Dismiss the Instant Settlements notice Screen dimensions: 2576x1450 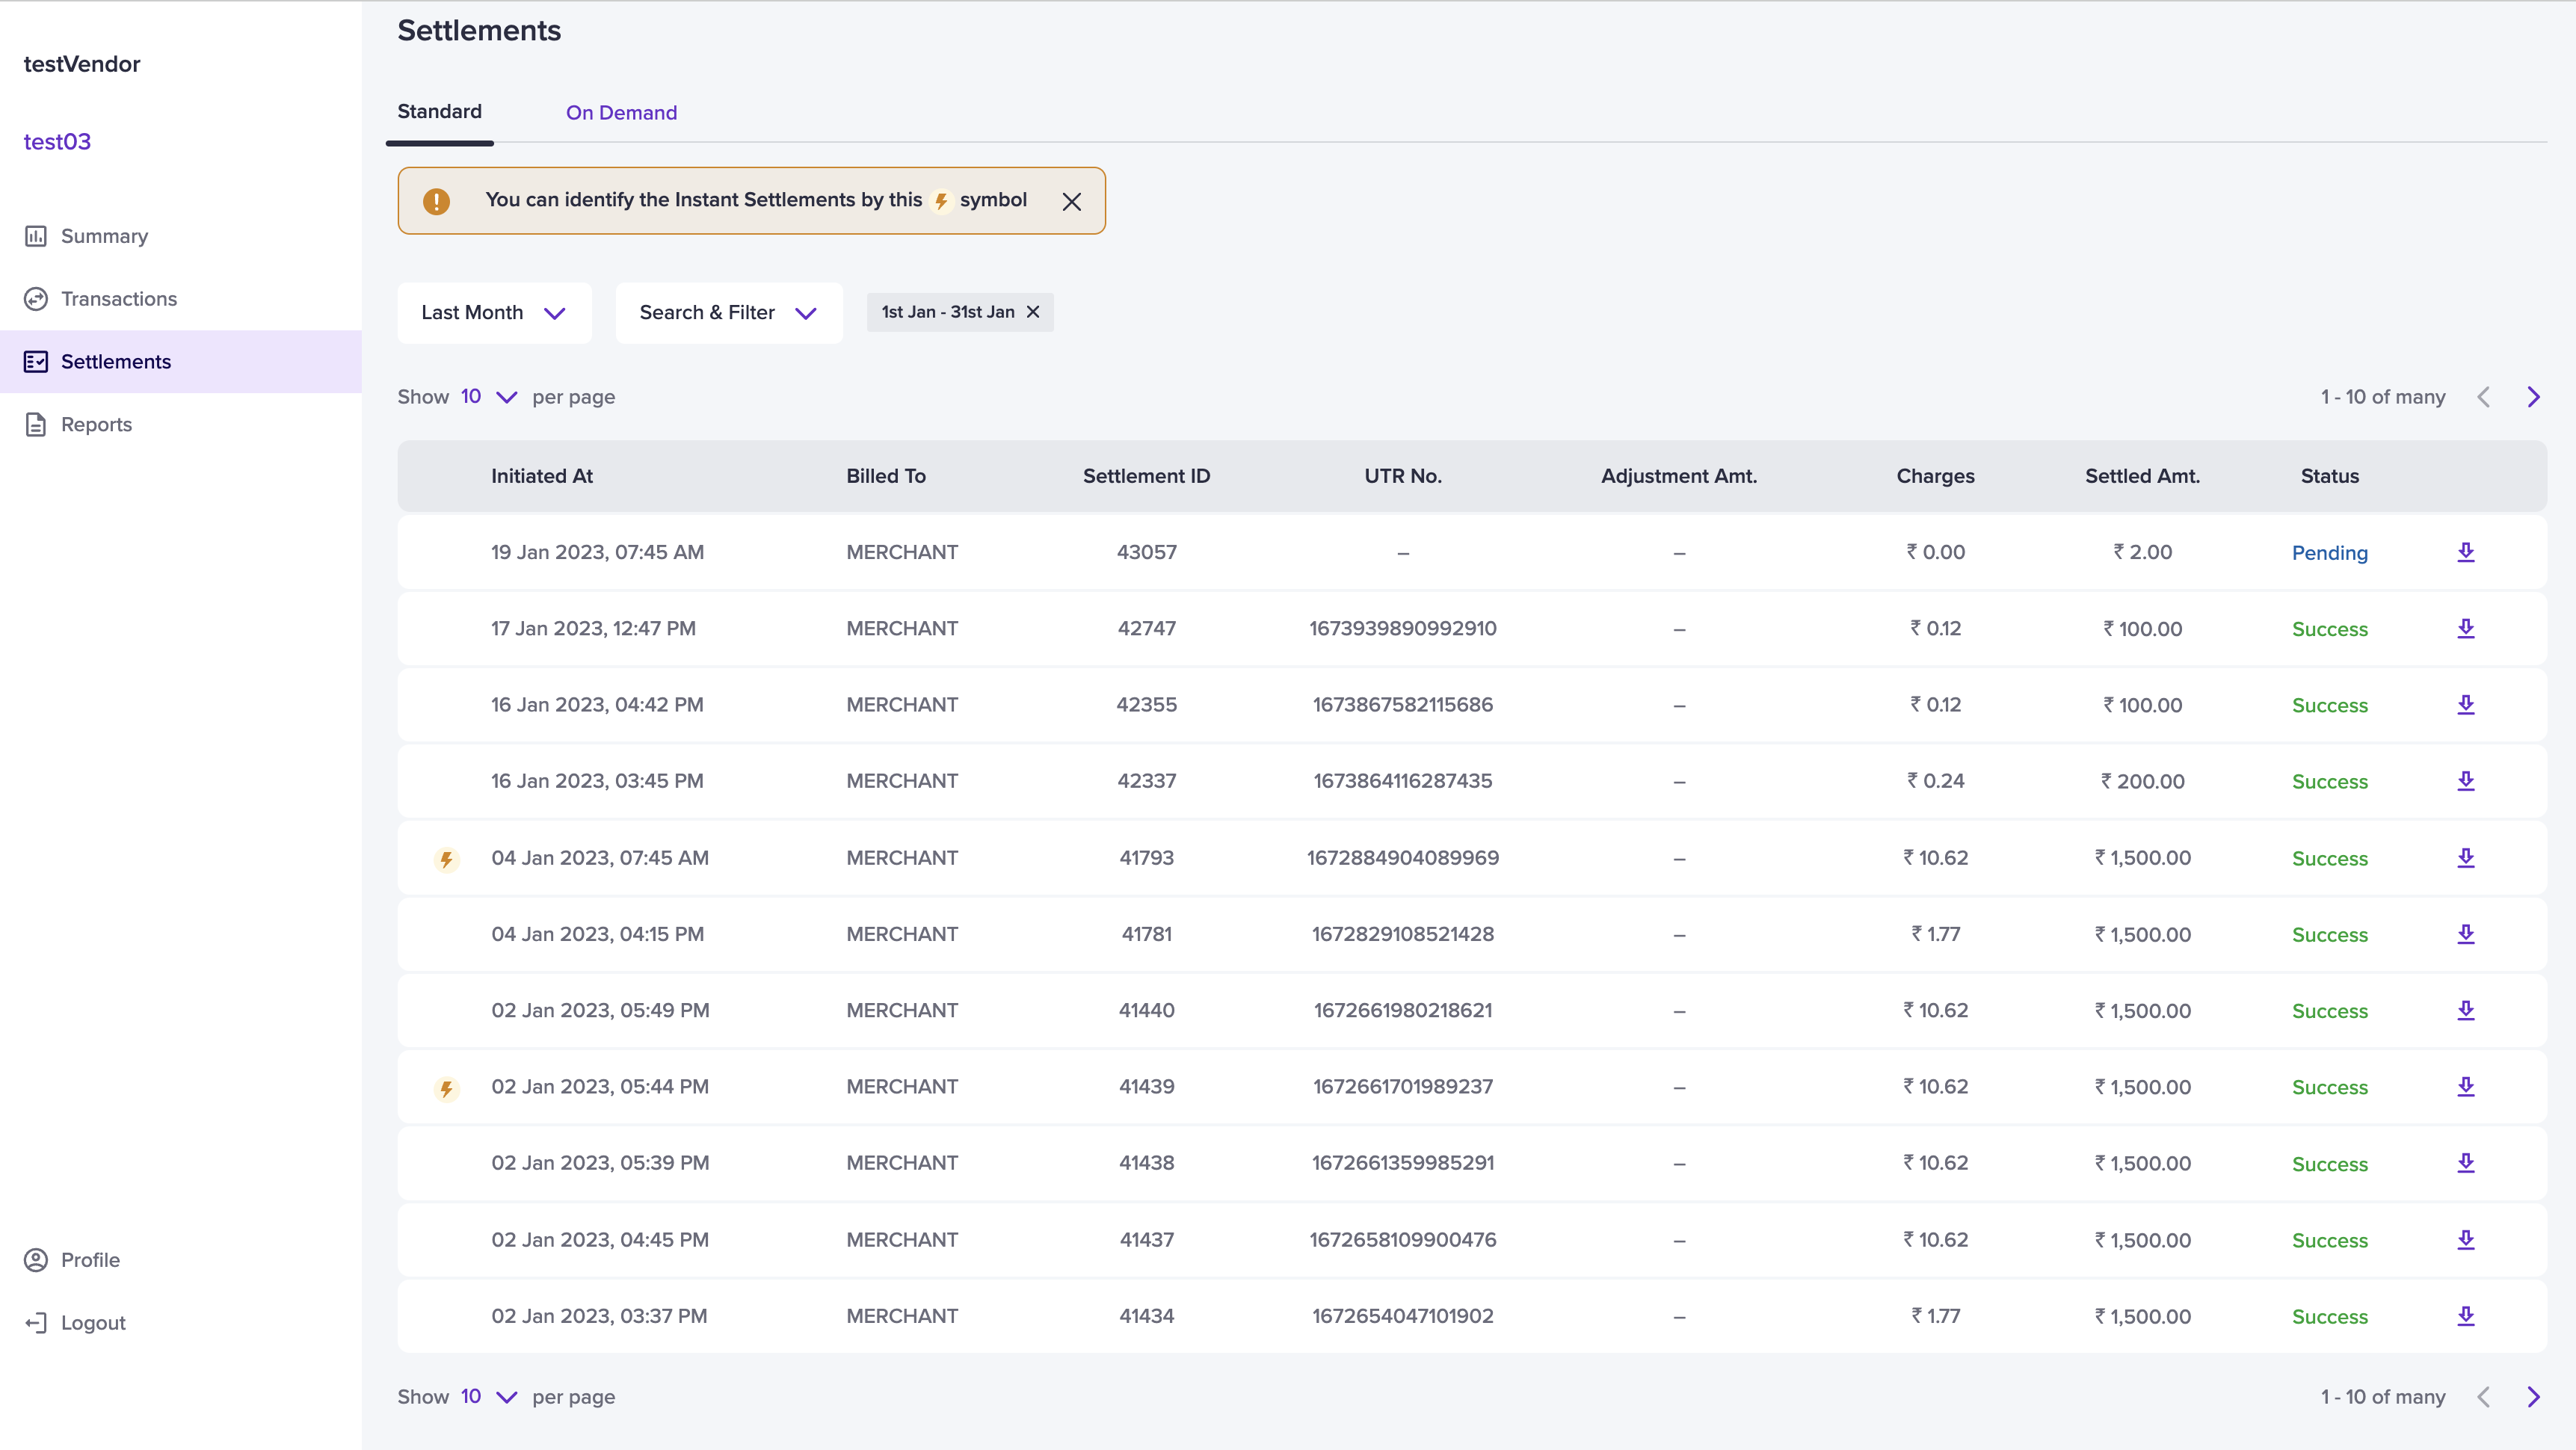point(1071,202)
